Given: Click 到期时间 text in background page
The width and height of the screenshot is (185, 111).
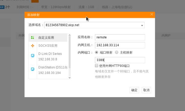Looking at the screenshot, I should tap(25, 7).
